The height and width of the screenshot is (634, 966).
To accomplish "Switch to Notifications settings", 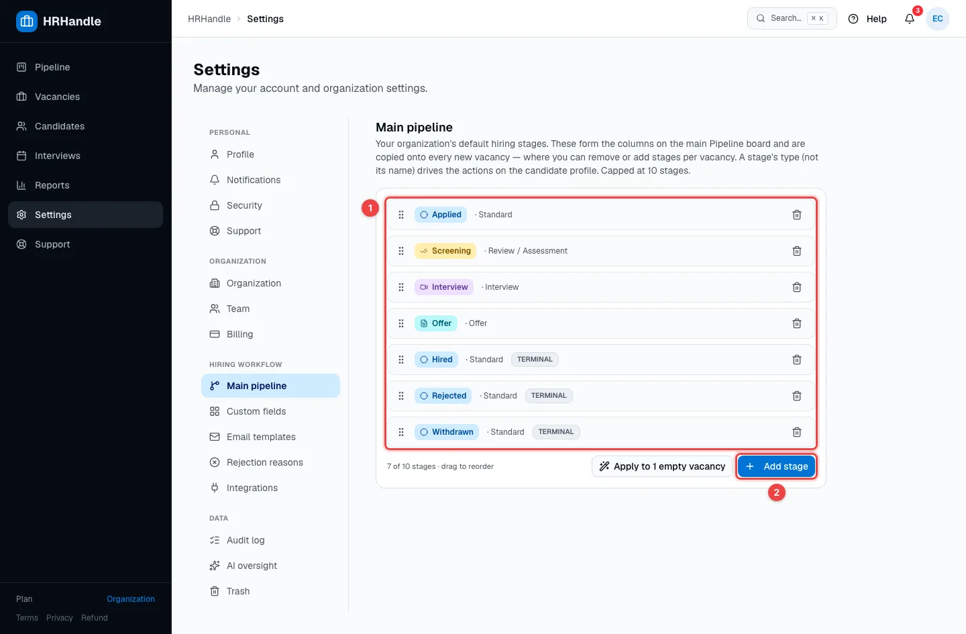I will coord(270,180).
